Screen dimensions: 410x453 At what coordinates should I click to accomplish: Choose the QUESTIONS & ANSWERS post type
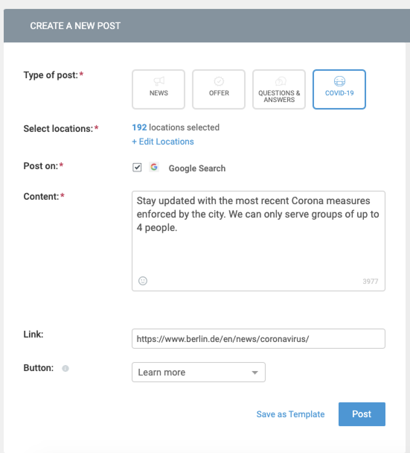[x=279, y=89]
